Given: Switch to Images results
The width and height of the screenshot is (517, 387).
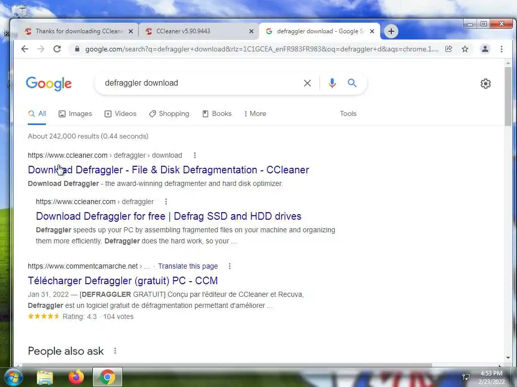Looking at the screenshot, I should coord(75,114).
